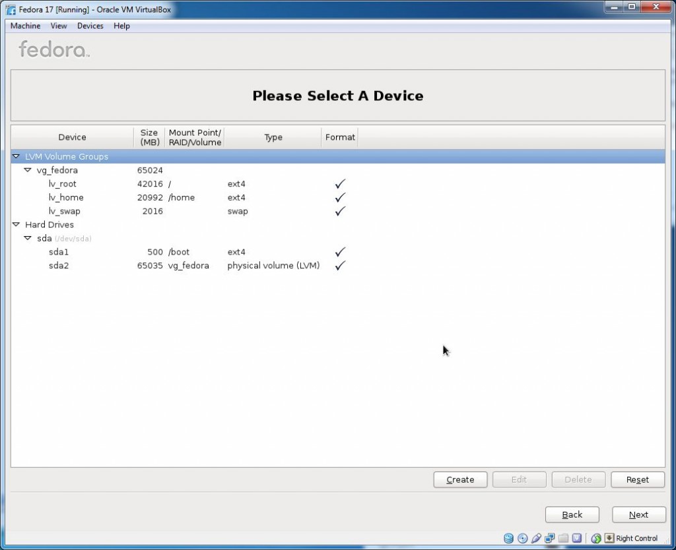
Task: Click the virtualization features status icon
Action: pyautogui.click(x=577, y=538)
